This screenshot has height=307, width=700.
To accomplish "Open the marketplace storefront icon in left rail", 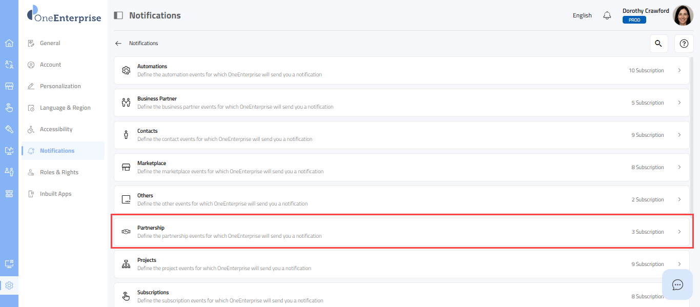I will 9,86.
